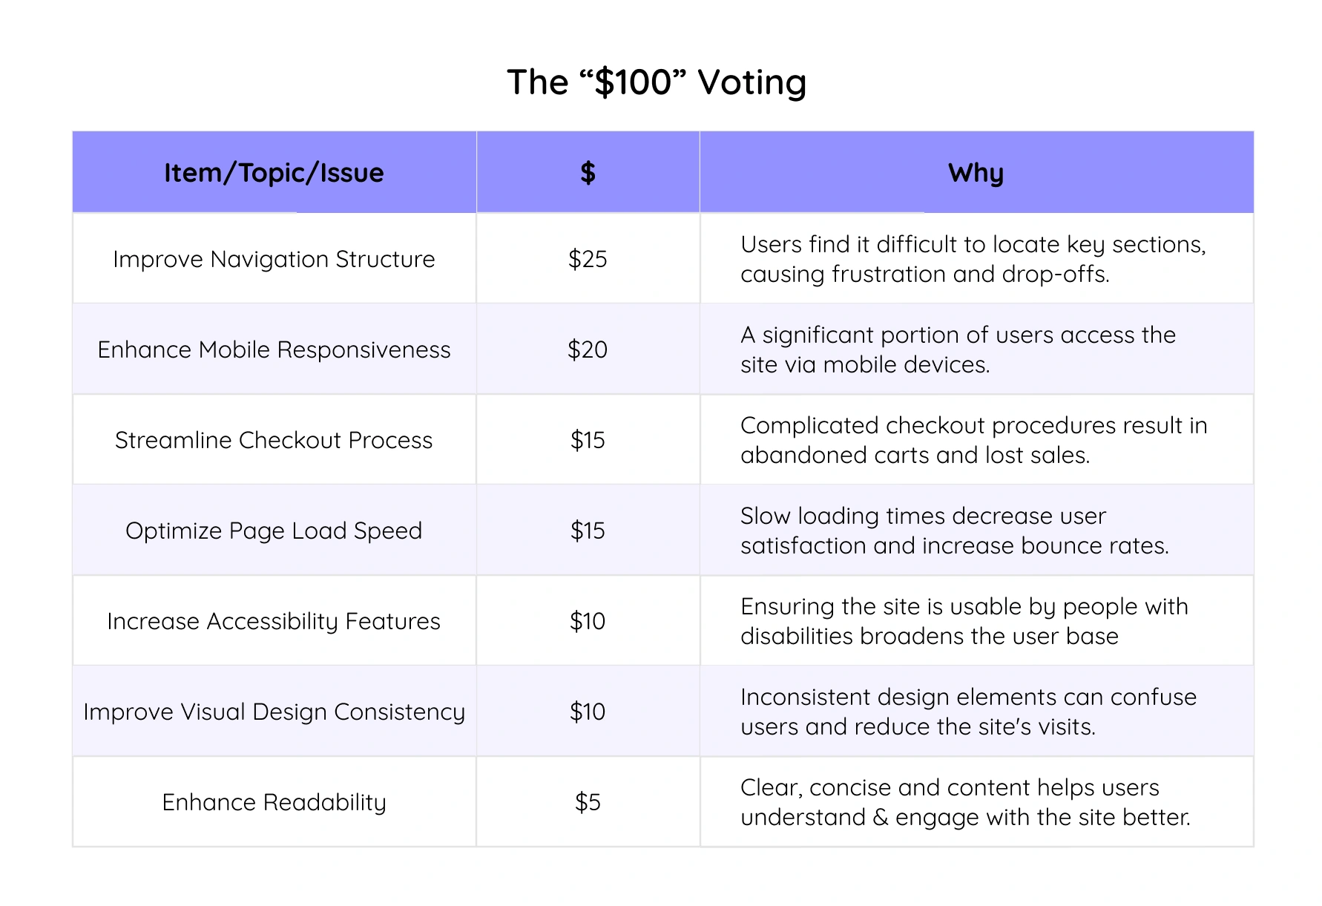Click the reason about people with disabilities

964,621
